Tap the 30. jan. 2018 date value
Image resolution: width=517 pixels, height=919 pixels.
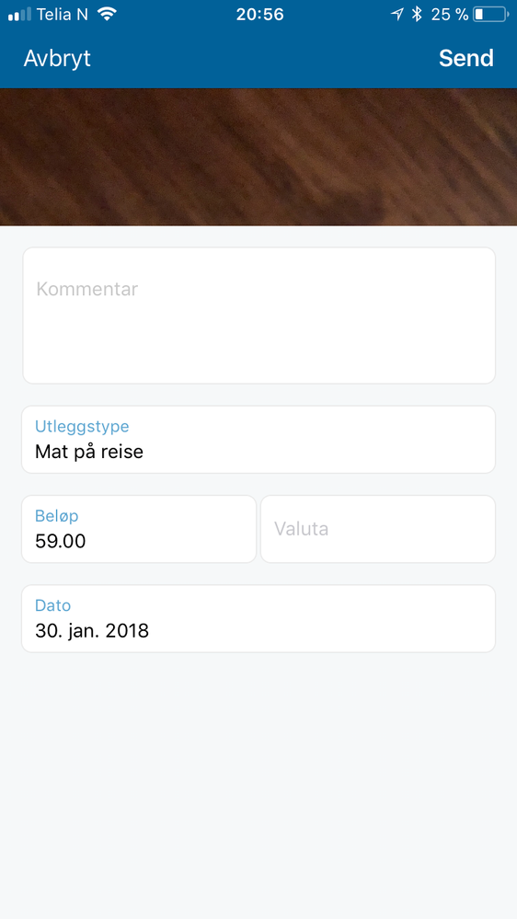coord(92,631)
